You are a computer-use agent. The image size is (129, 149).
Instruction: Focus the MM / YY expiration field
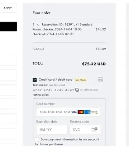(52, 130)
